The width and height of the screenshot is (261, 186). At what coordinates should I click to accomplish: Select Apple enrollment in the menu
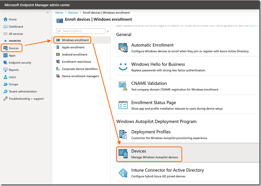coord(73,47)
